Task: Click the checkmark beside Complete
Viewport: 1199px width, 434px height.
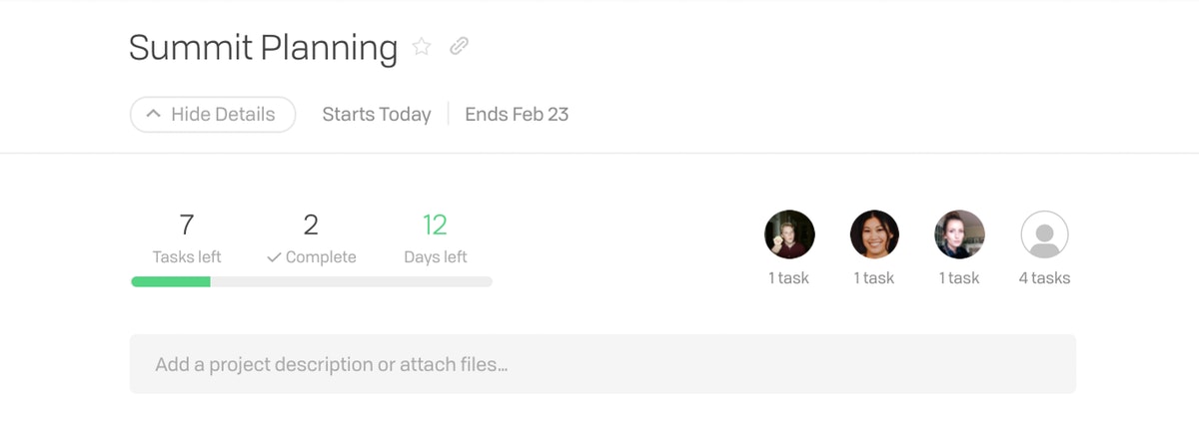Action: (x=274, y=257)
